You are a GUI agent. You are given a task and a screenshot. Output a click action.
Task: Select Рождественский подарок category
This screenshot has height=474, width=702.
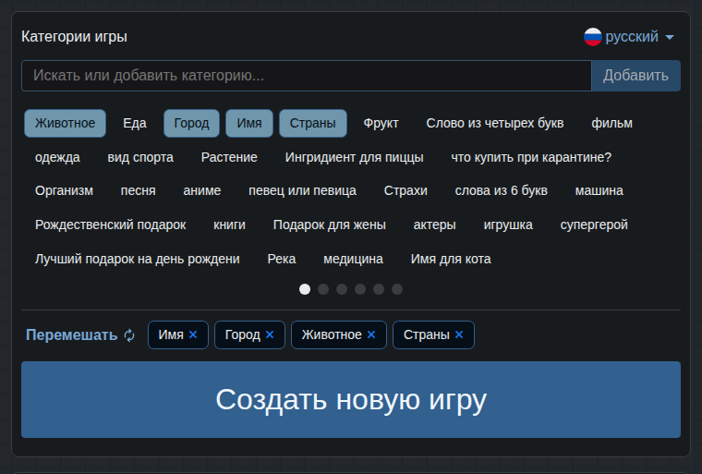coord(111,225)
